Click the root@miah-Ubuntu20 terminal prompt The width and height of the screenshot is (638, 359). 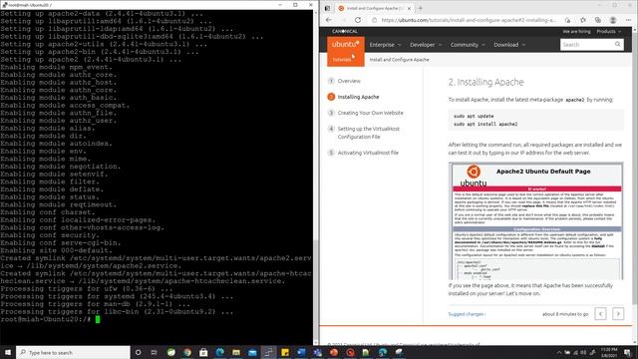(46, 319)
